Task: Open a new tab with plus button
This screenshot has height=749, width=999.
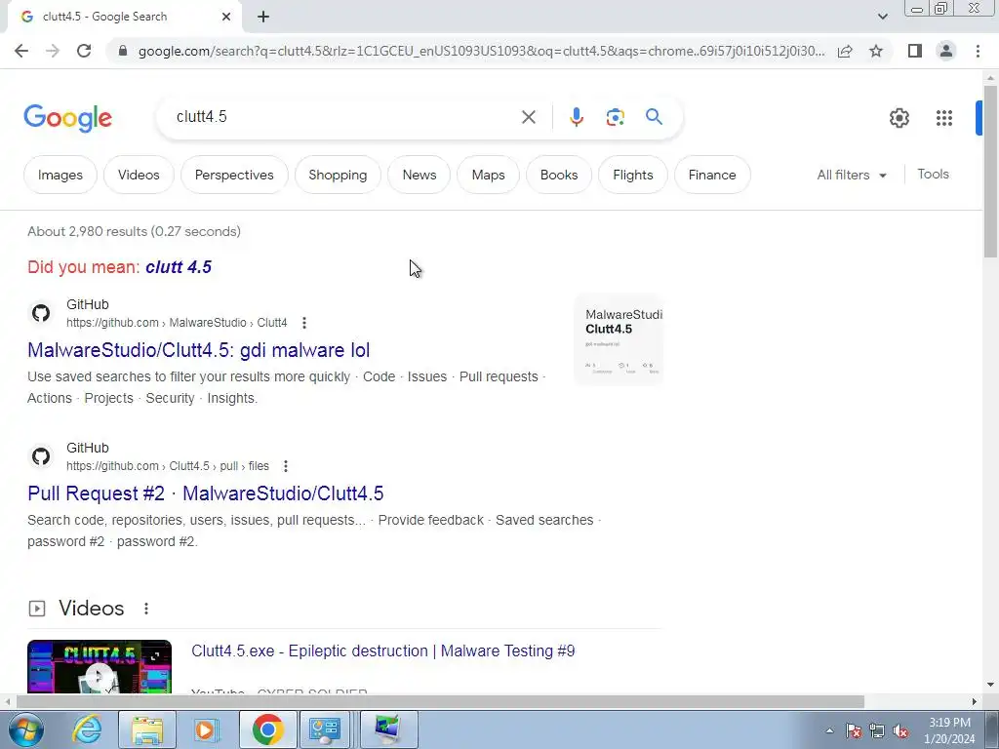Action: tap(263, 18)
